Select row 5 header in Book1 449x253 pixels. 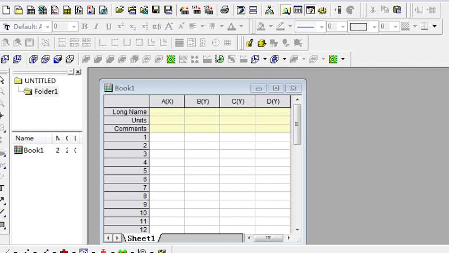(127, 171)
